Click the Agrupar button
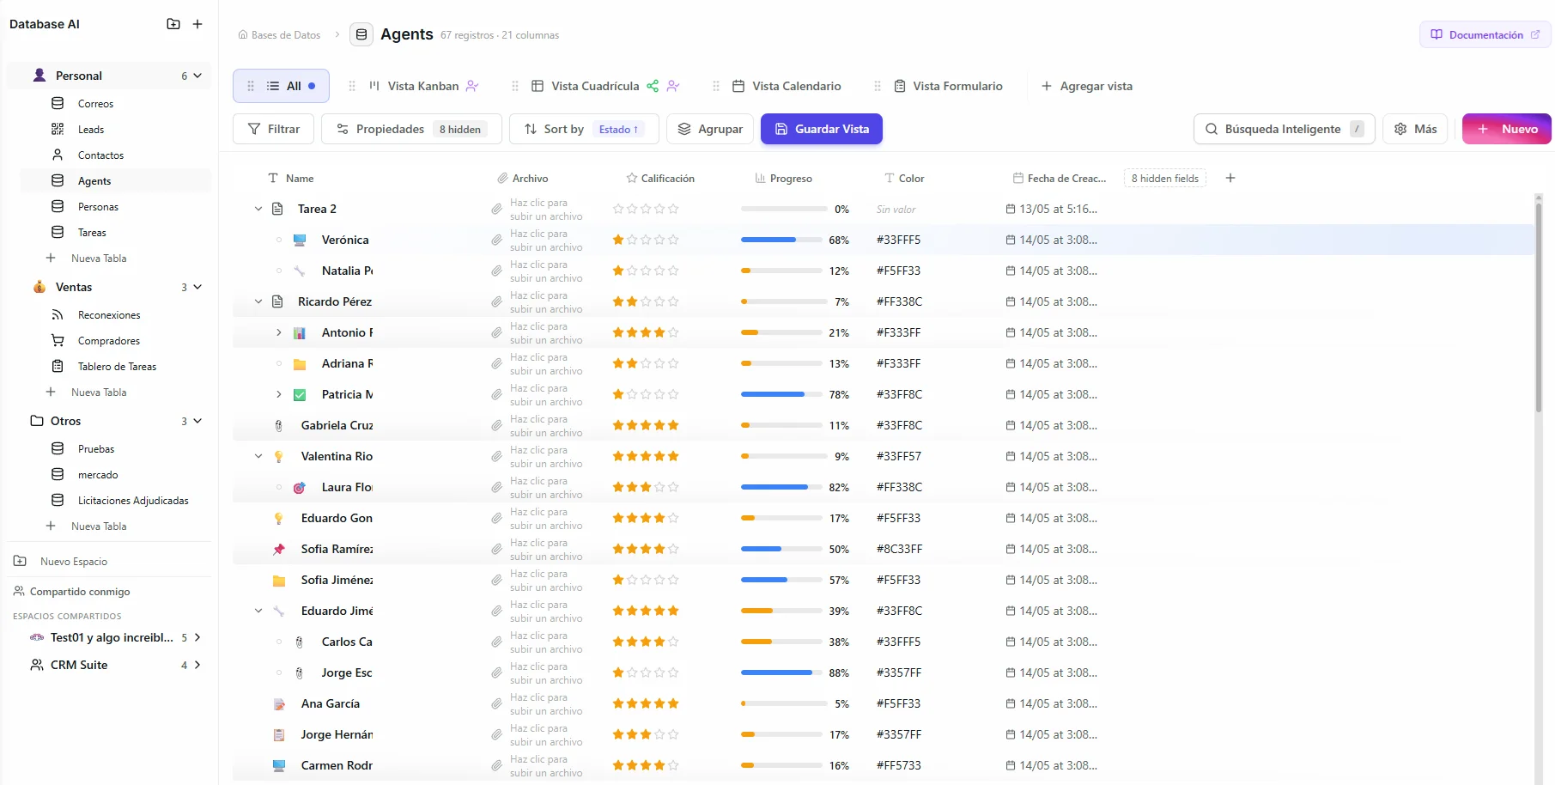The image size is (1555, 785). pyautogui.click(x=710, y=129)
